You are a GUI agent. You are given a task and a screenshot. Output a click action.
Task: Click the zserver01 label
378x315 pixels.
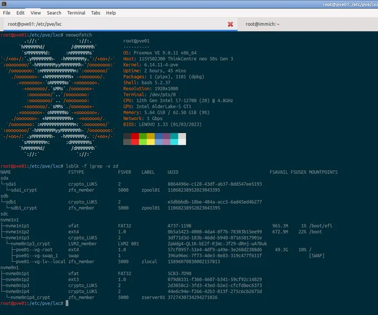tap(153, 297)
